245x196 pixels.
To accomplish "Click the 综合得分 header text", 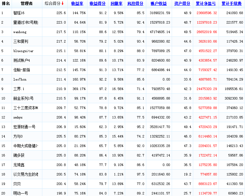I will [x=52, y=4].
